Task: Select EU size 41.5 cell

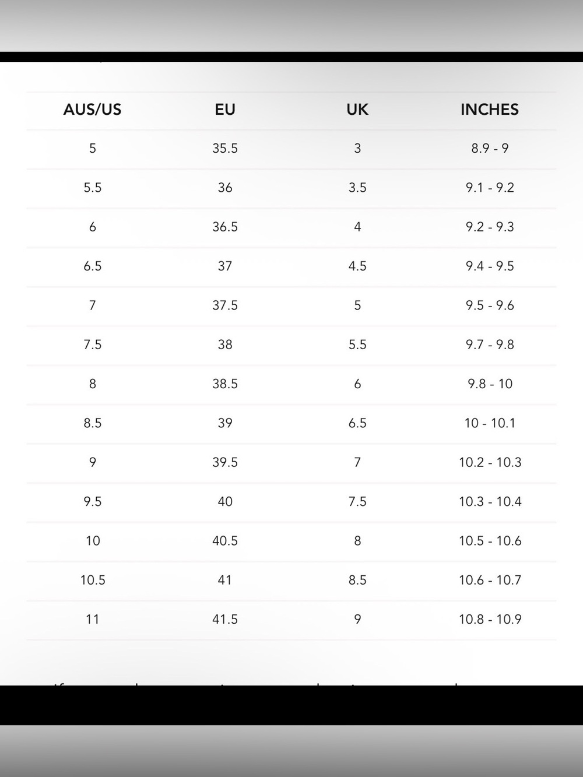Action: 225,620
